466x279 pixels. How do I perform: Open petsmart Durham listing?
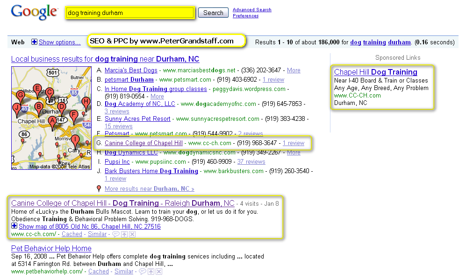(x=129, y=79)
